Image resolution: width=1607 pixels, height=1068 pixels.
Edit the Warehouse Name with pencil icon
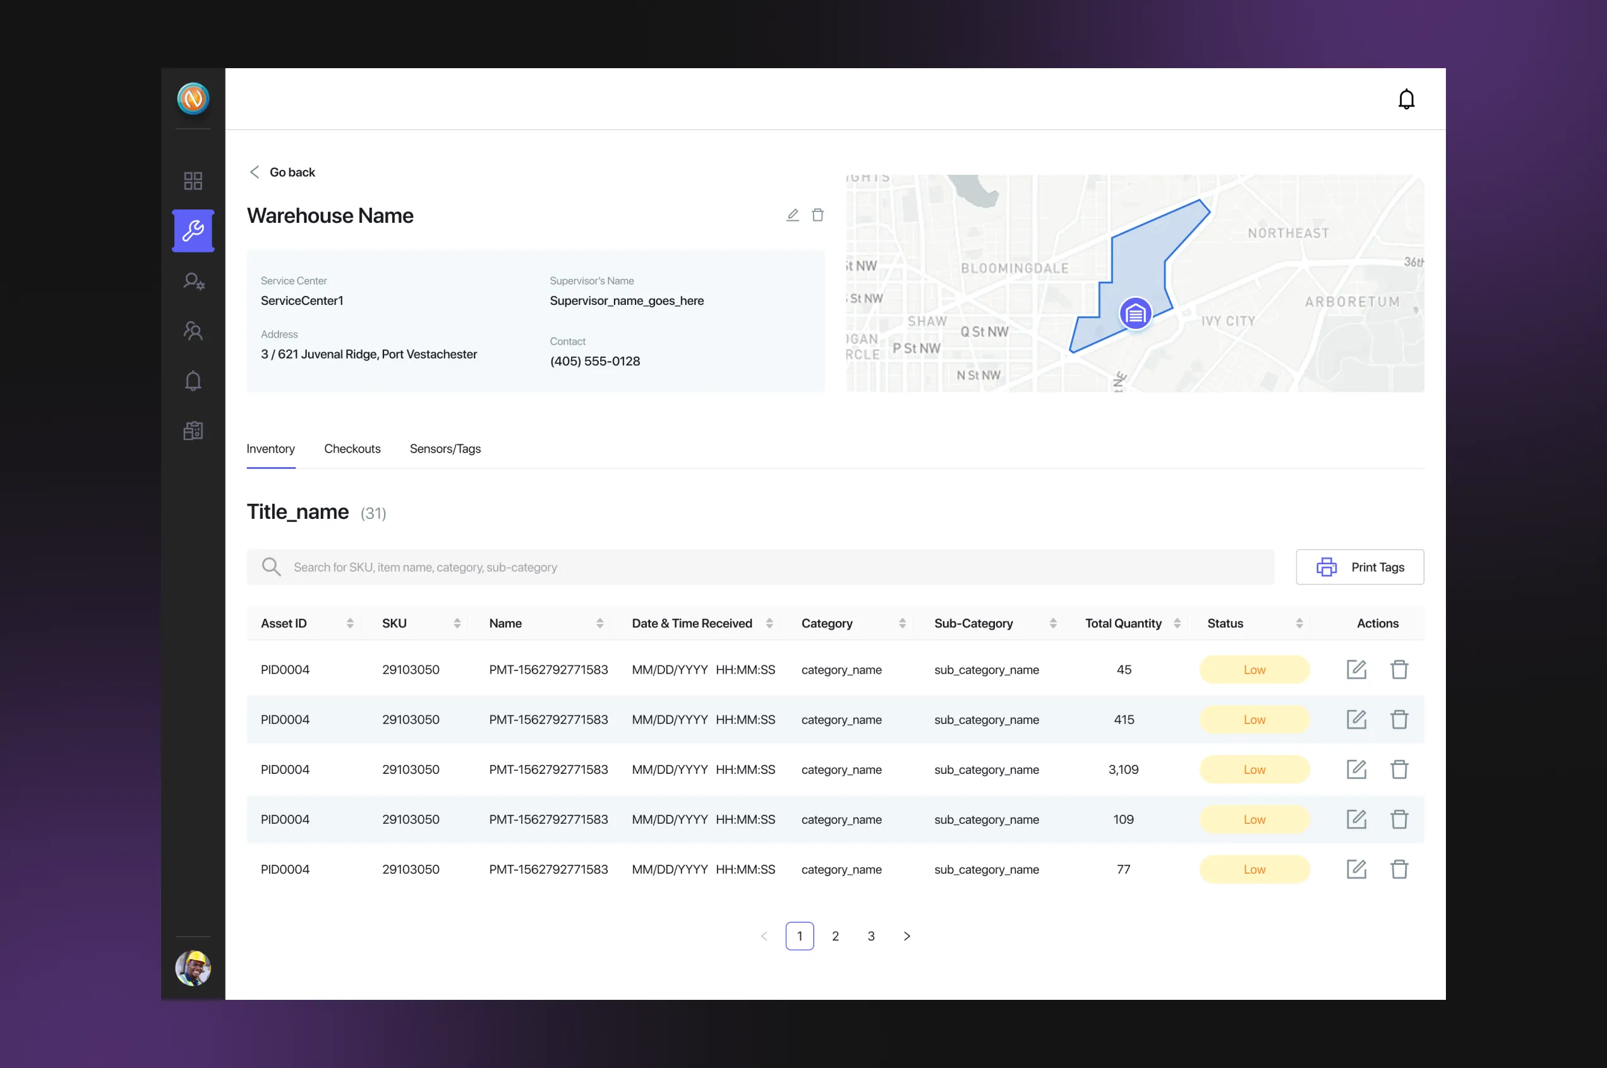792,215
